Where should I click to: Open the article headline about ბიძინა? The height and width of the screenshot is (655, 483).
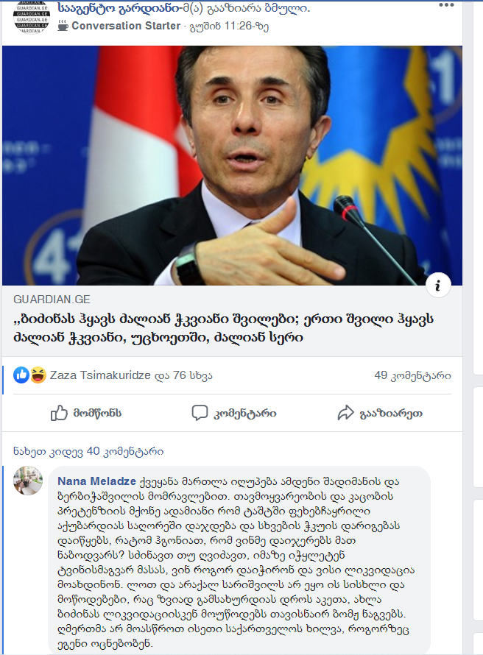click(x=224, y=328)
